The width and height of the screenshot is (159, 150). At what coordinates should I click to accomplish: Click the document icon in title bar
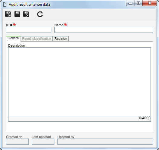pyautogui.click(x=5, y=5)
